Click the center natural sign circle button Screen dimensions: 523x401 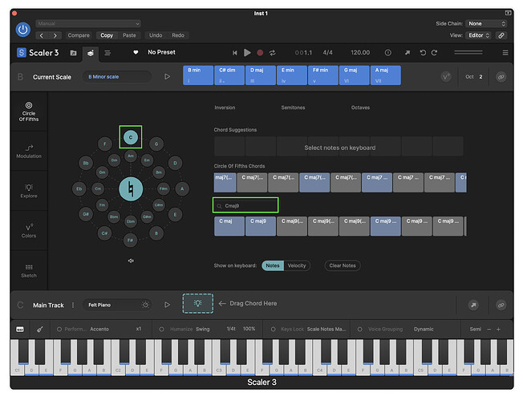[131, 188]
